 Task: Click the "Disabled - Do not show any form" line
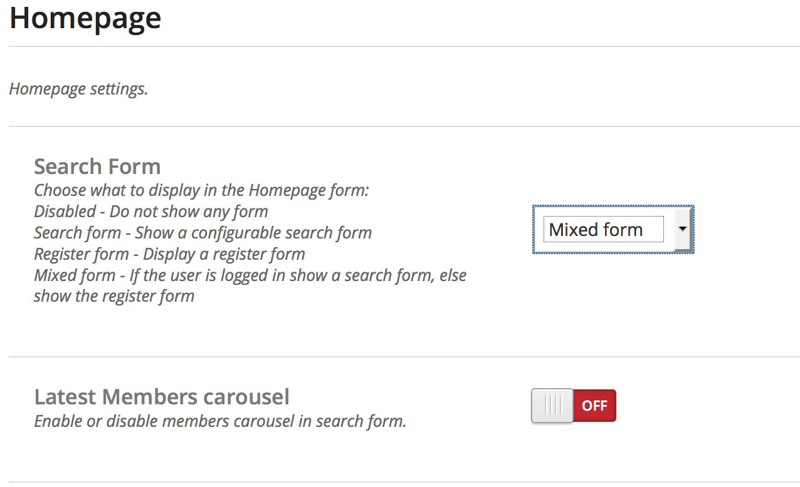(151, 212)
